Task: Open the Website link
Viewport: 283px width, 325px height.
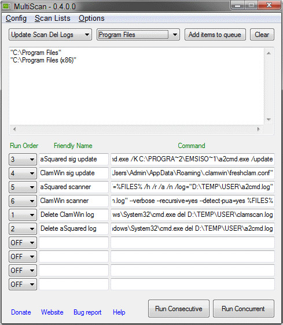Action: [52, 312]
